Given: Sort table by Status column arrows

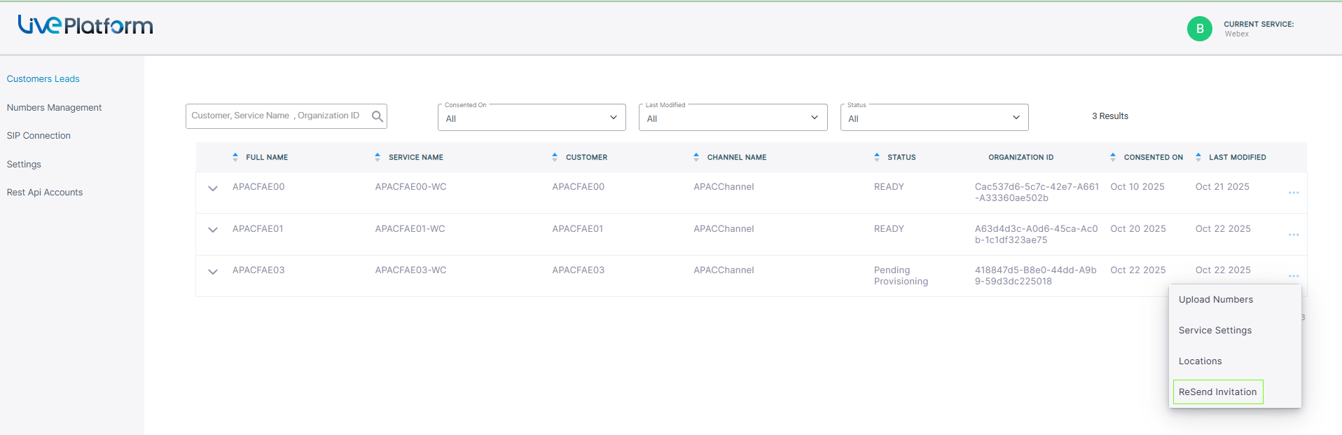Looking at the screenshot, I should click(877, 158).
